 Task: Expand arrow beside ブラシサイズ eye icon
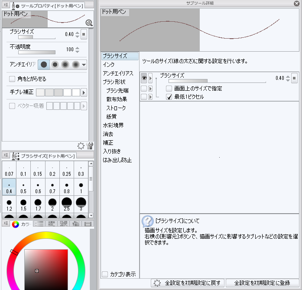[150, 79]
